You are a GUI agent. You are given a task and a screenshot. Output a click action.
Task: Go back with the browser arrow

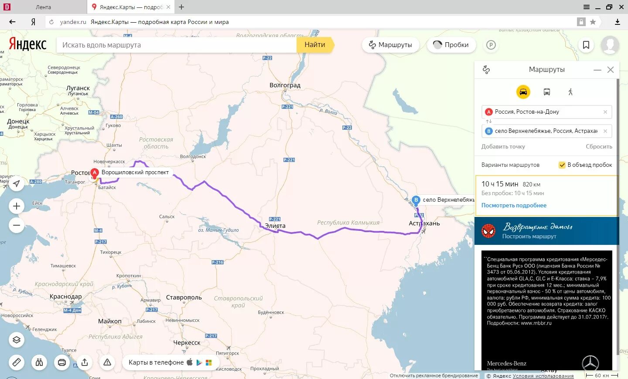[x=12, y=22]
